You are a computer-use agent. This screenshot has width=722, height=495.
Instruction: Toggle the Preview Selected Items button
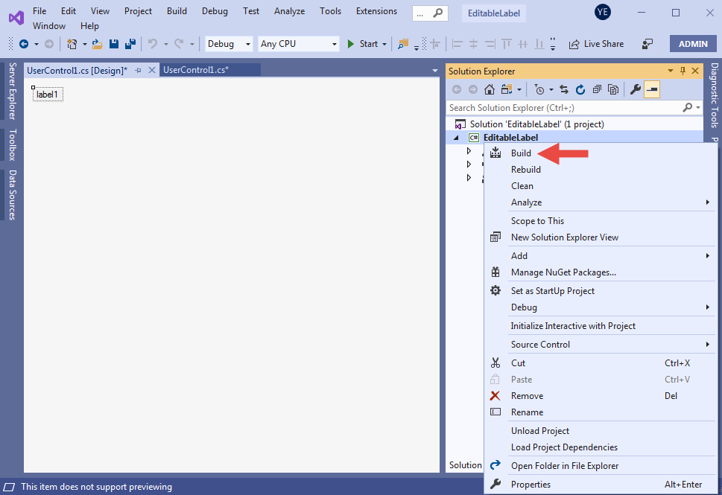[652, 90]
